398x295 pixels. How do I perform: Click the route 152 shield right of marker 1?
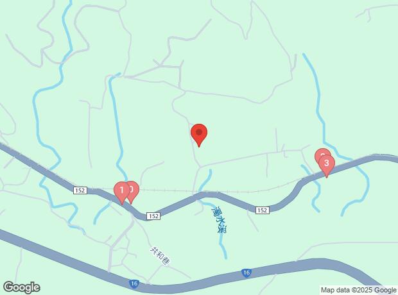pos(153,216)
